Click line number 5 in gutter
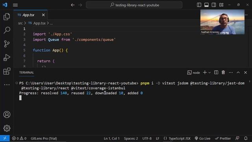 pos(24,50)
